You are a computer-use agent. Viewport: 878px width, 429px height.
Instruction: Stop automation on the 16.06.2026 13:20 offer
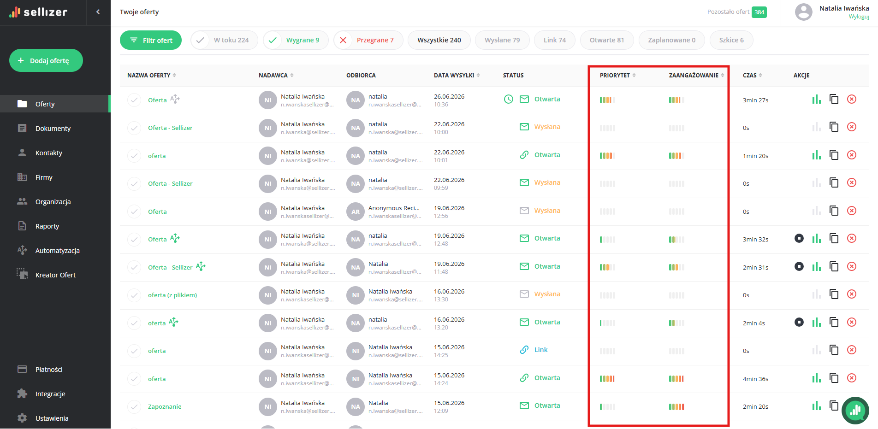point(799,322)
